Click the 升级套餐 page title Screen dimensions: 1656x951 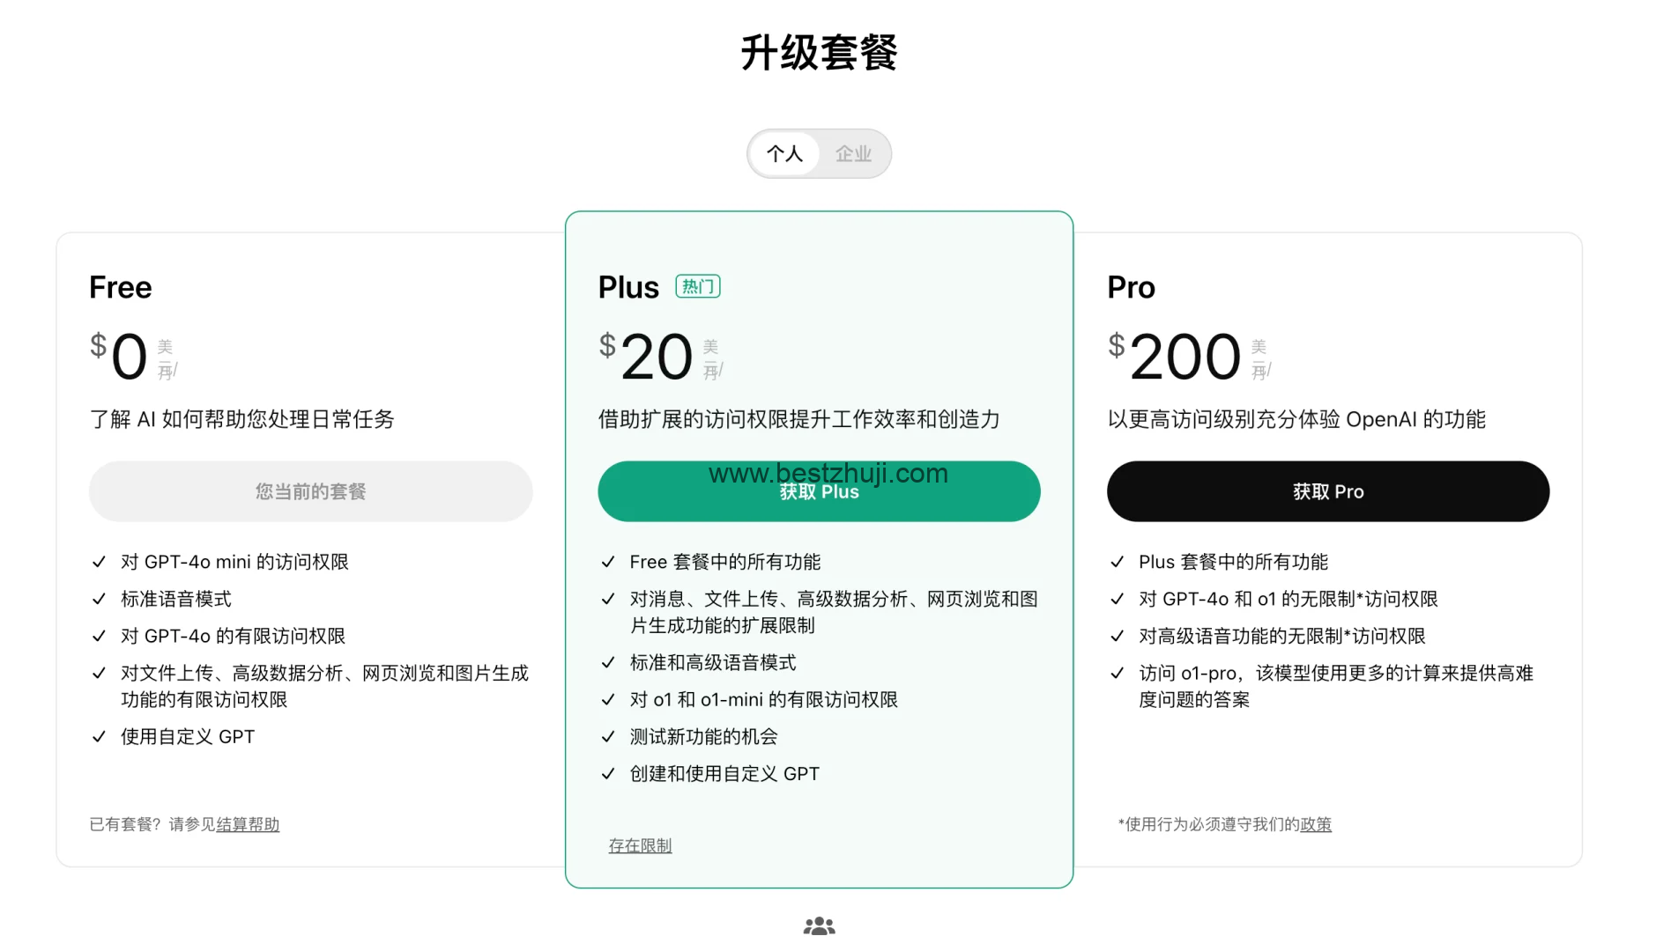pyautogui.click(x=818, y=53)
